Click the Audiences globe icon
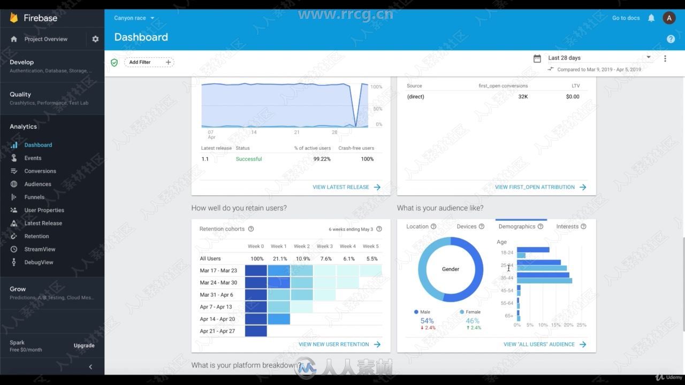Image resolution: width=685 pixels, height=385 pixels. click(14, 184)
